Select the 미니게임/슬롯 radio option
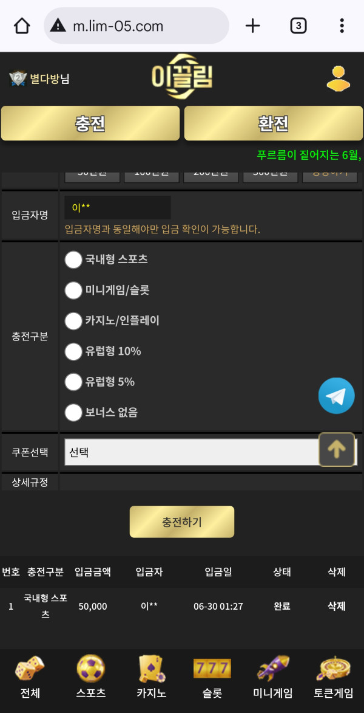Screen dimensions: 364x713 pyautogui.click(x=73, y=291)
